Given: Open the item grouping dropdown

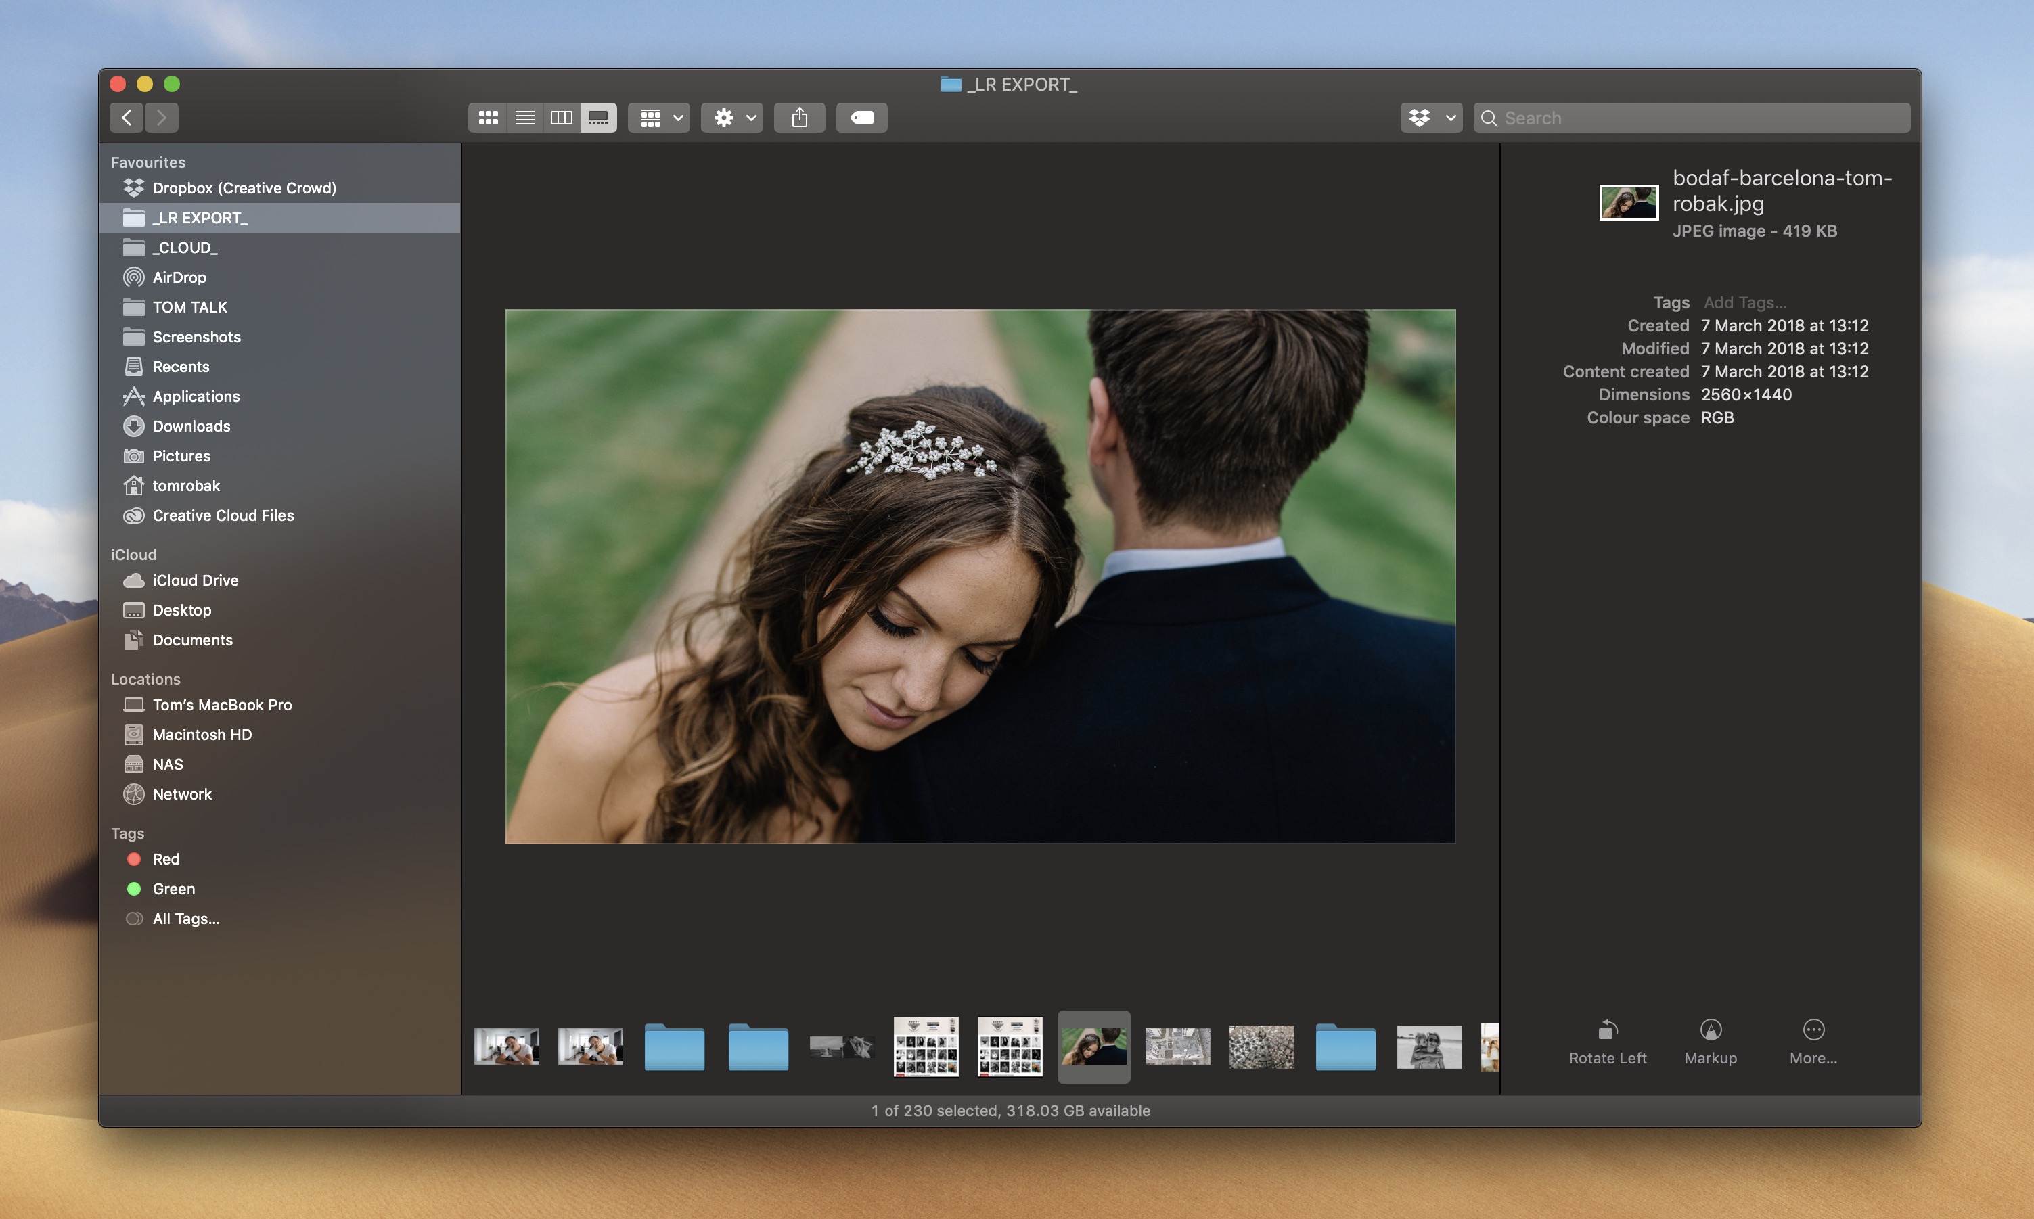Looking at the screenshot, I should click(658, 118).
